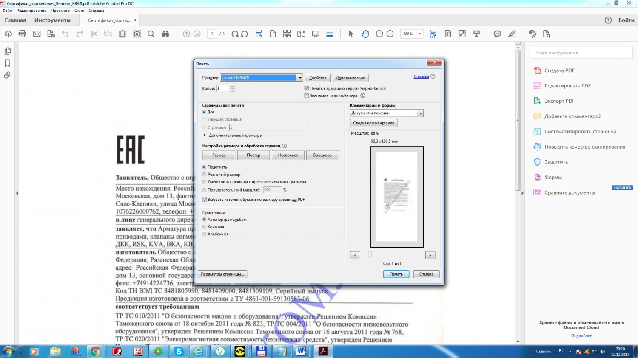Select the arrow selection tool
The width and height of the screenshot is (638, 358).
point(351,34)
